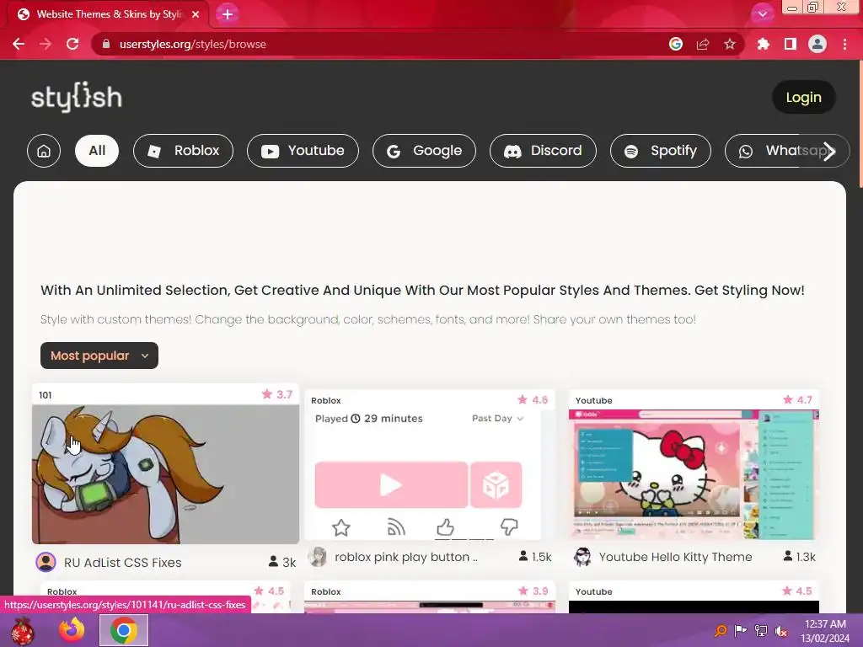Click the 3k users count

(x=282, y=562)
